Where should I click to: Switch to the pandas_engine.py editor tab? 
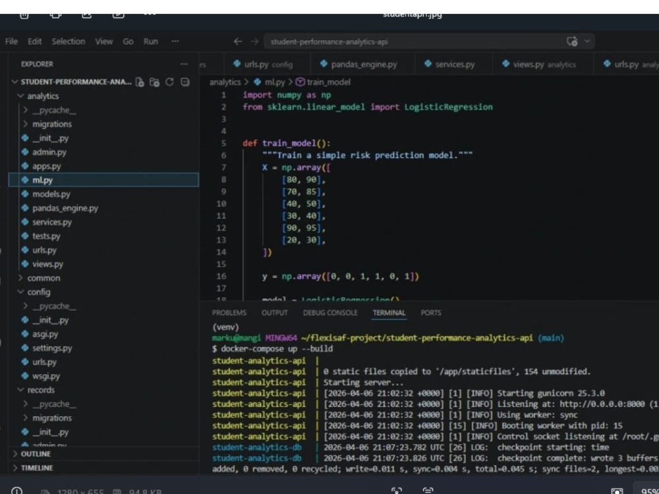pos(362,65)
